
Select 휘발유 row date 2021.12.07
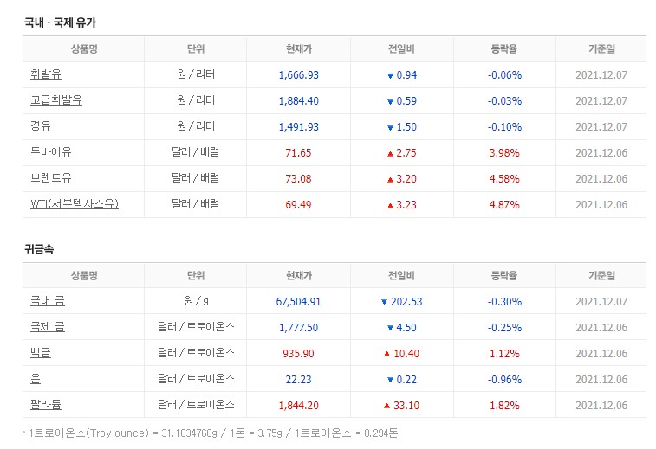tap(601, 75)
